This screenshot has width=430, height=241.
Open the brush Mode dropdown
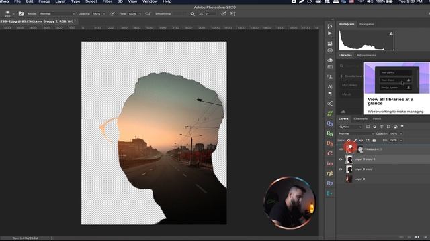click(x=57, y=13)
